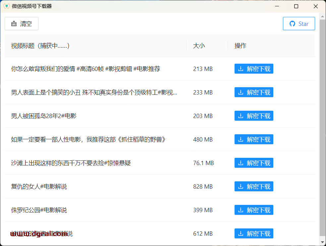The height and width of the screenshot is (246, 326).
Task: Select the title 如果一定要看一部人性电影 text
Action: pyautogui.click(x=88, y=139)
